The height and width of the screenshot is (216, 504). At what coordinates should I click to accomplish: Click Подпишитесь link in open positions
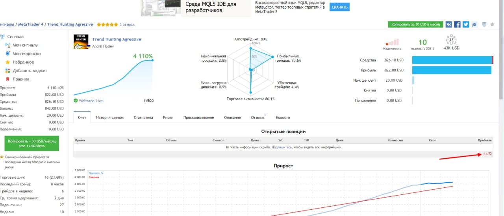282,147
